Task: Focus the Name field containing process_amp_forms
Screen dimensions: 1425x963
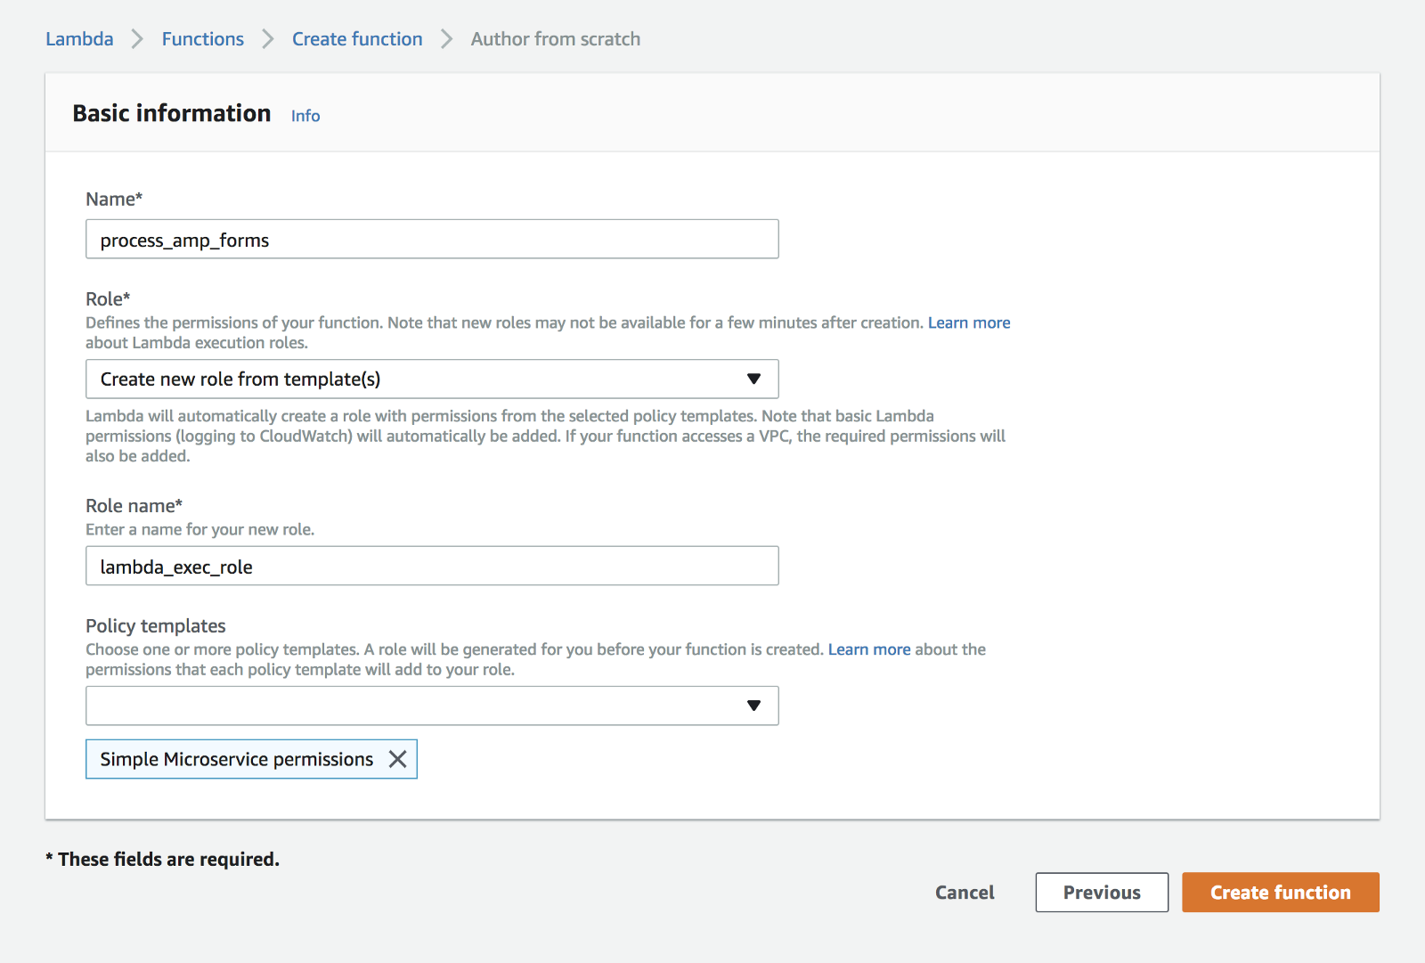Action: 432,240
